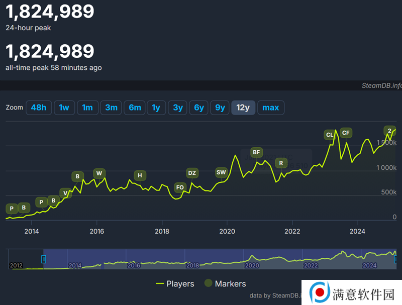Select the DZ marker on chart
This screenshot has height=305, width=402.
click(x=192, y=173)
